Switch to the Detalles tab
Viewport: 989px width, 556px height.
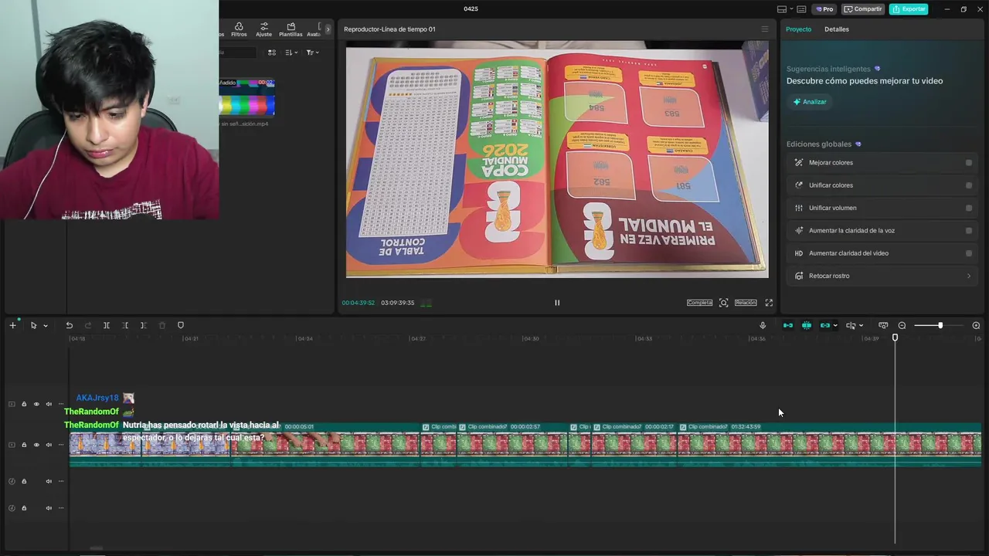coord(837,29)
